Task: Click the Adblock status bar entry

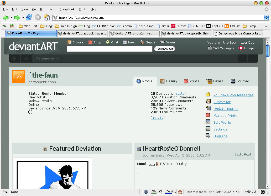Action: [x=251, y=192]
